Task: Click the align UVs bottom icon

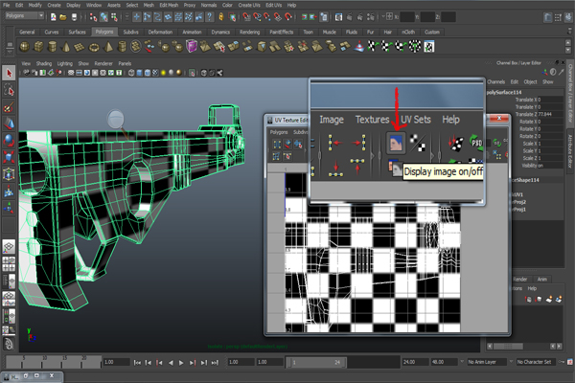Action: pyautogui.click(x=335, y=168)
